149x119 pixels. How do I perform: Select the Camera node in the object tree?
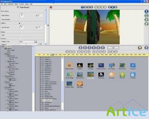coord(9,48)
